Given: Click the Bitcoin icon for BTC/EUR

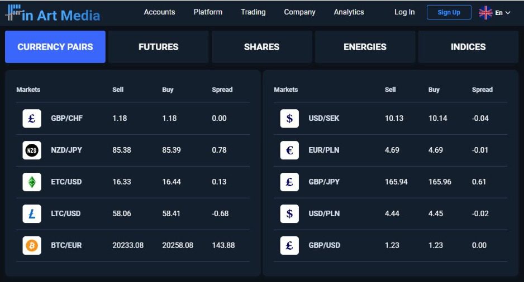Looking at the screenshot, I should pos(32,245).
